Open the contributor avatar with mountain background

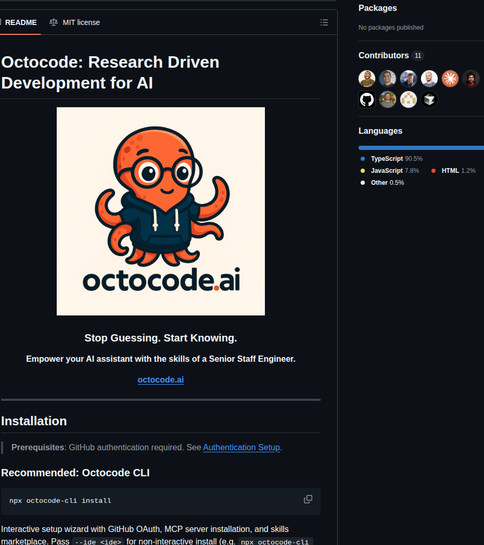coord(409,79)
